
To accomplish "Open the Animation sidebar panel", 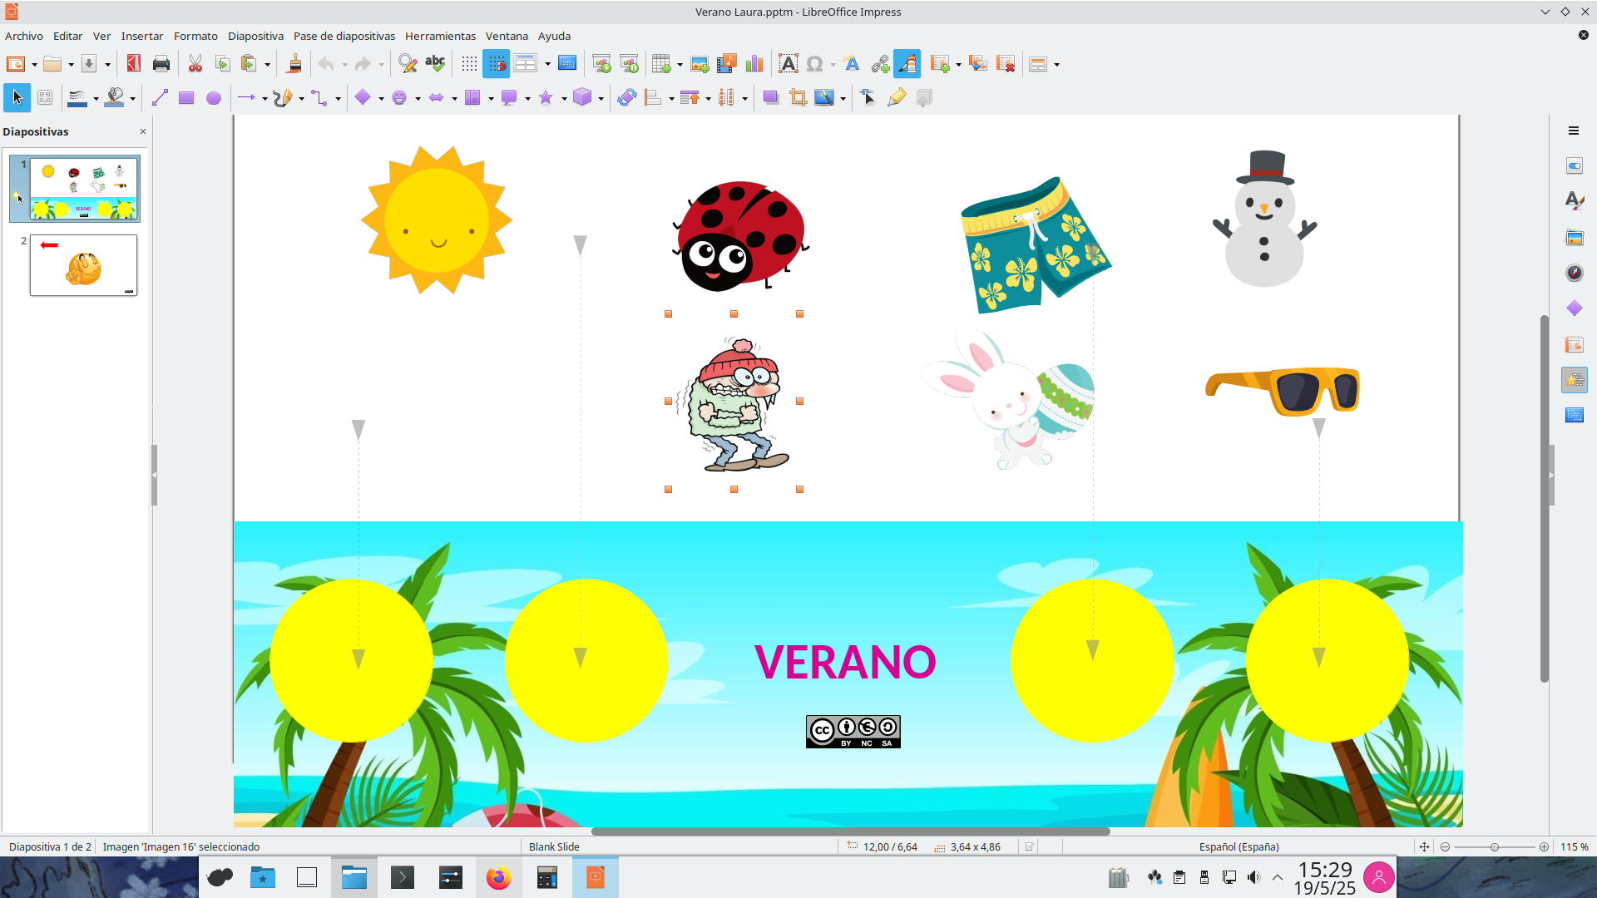I will click(x=1574, y=380).
